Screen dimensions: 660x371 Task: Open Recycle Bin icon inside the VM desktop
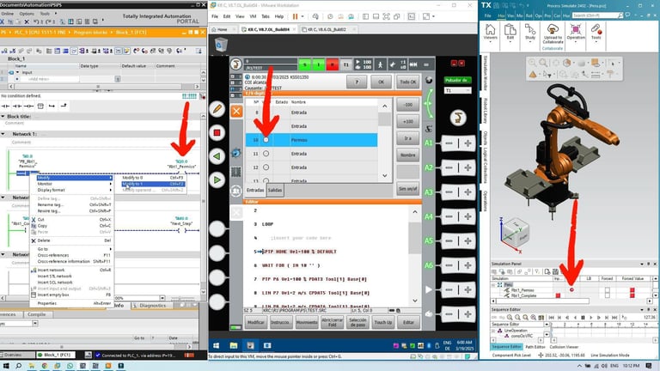(x=221, y=44)
